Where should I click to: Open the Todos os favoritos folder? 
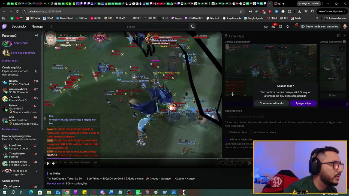(335, 18)
